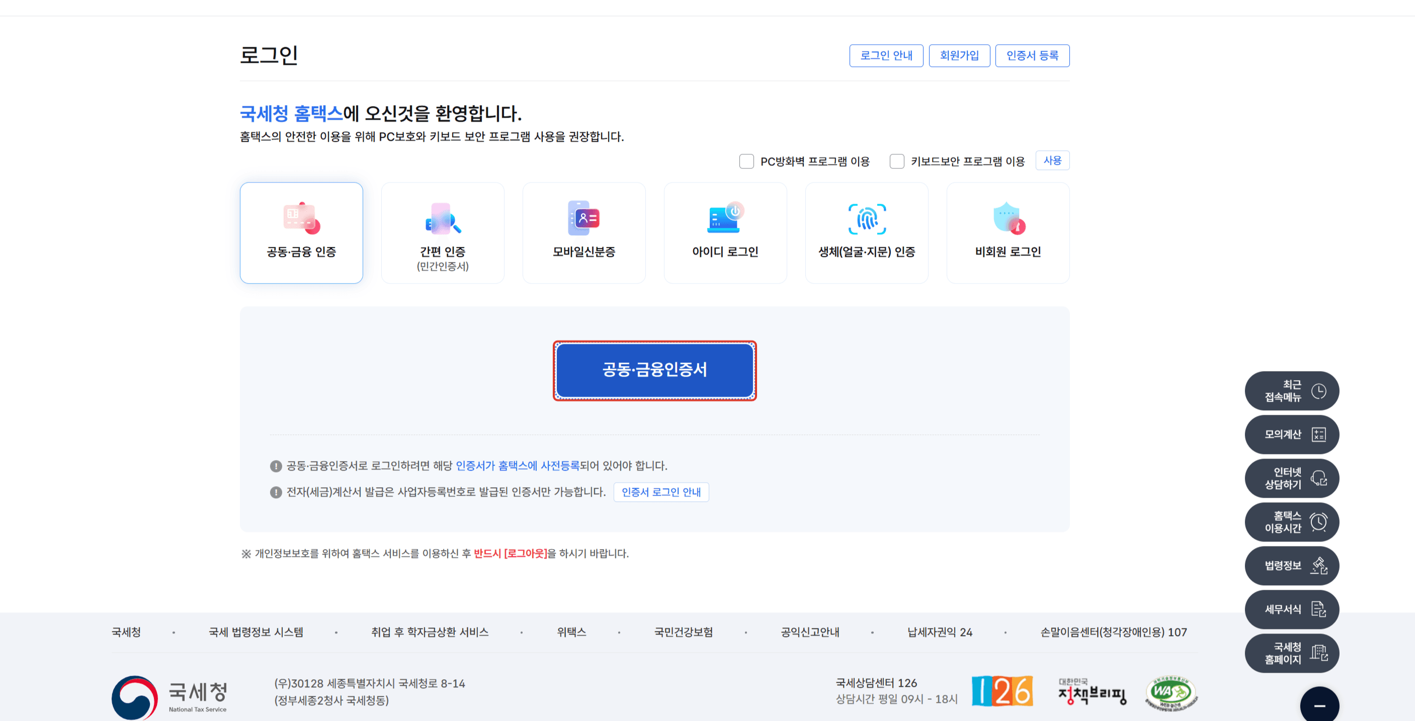
Task: Enable 키보드보안 프로그램 이용 checkbox
Action: tap(896, 161)
